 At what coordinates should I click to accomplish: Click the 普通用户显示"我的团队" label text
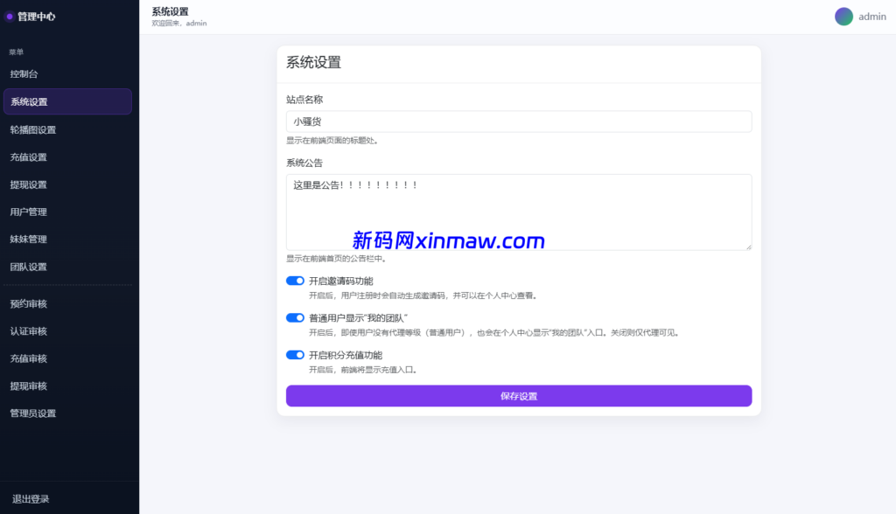click(x=358, y=318)
